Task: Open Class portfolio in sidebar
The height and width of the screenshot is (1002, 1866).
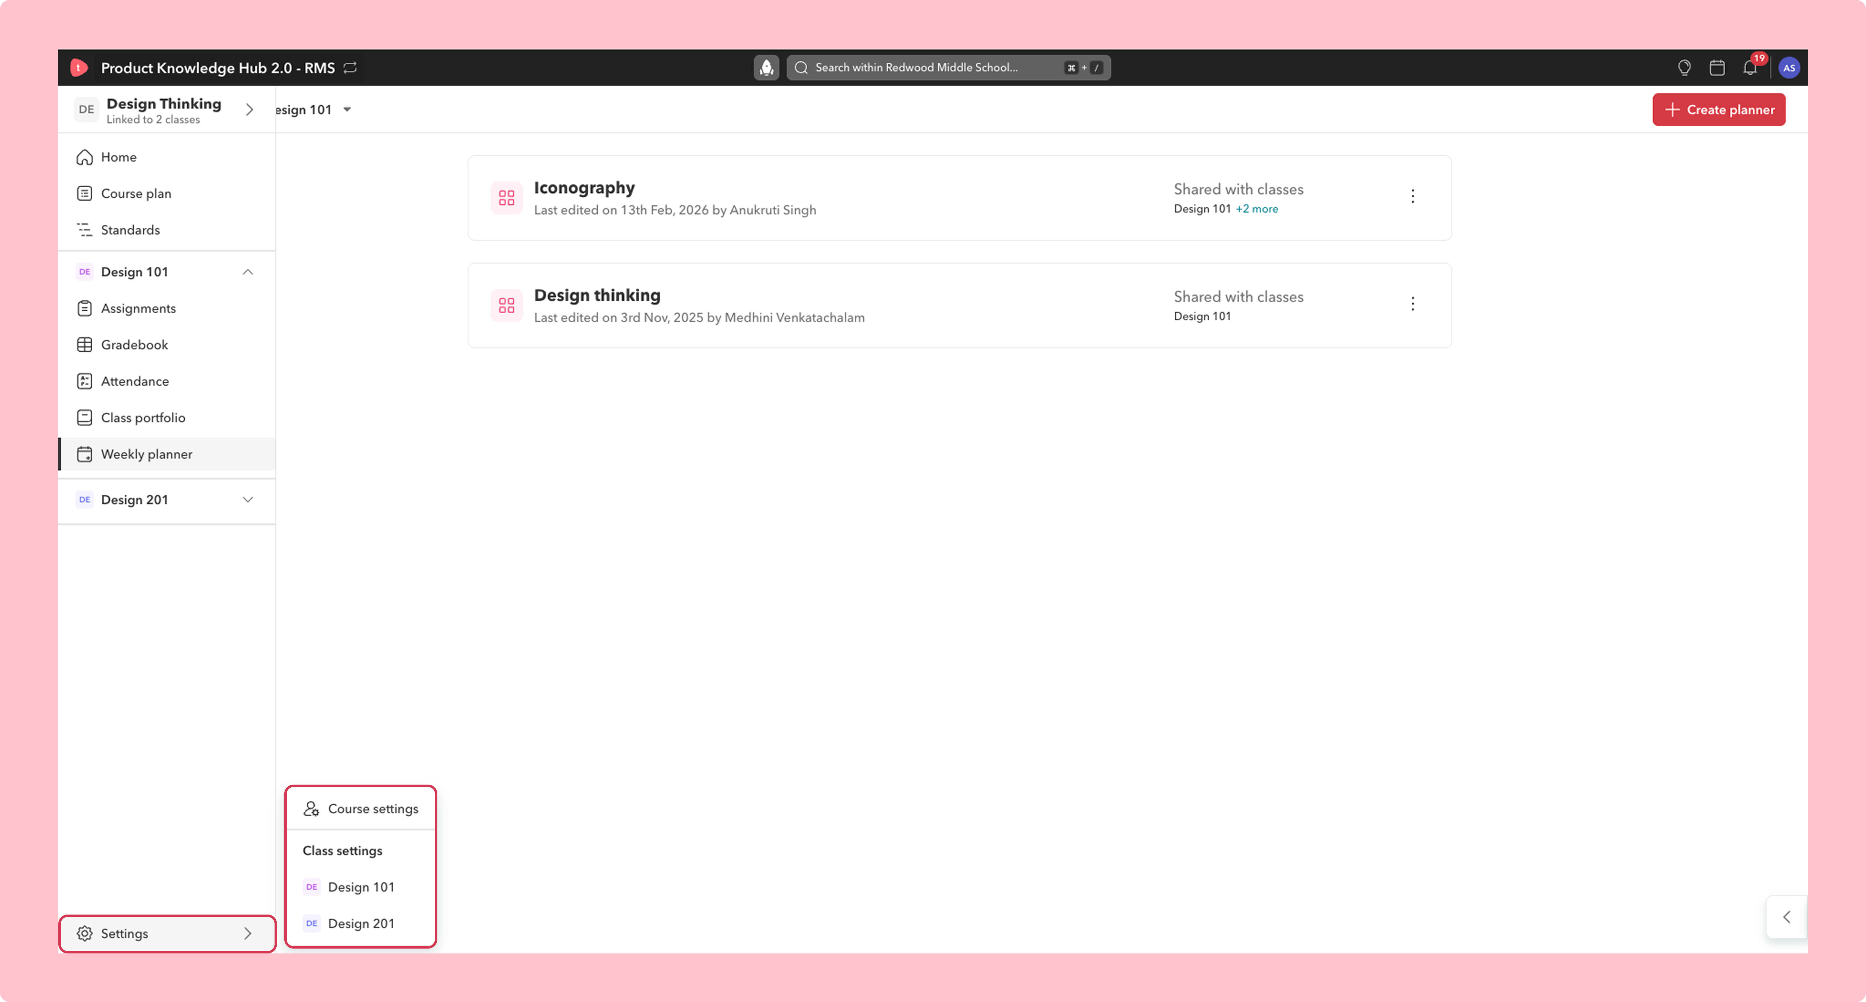Action: (x=167, y=418)
